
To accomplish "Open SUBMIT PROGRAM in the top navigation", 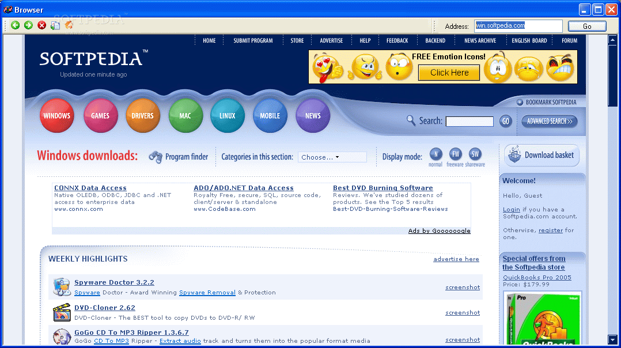I will [253, 40].
